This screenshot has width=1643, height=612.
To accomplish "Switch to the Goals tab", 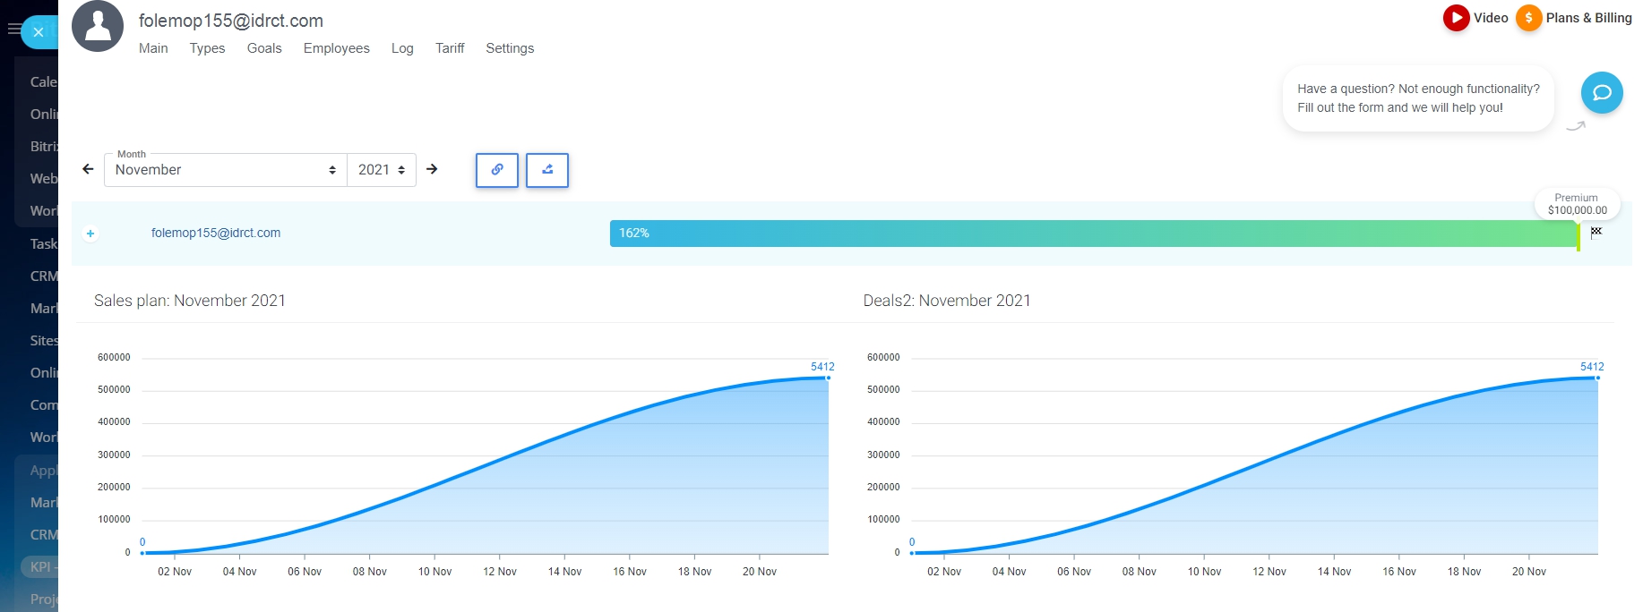I will (x=264, y=48).
